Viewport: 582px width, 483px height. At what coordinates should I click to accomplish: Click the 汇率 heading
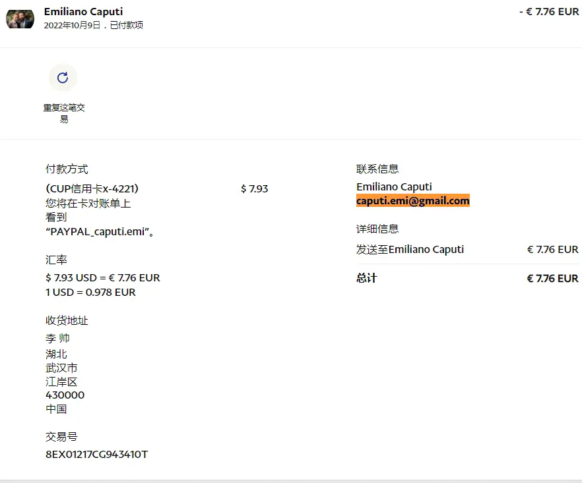[x=56, y=260]
